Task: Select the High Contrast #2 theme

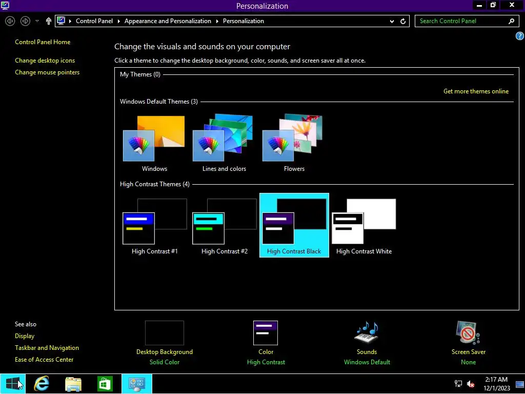Action: click(x=224, y=226)
